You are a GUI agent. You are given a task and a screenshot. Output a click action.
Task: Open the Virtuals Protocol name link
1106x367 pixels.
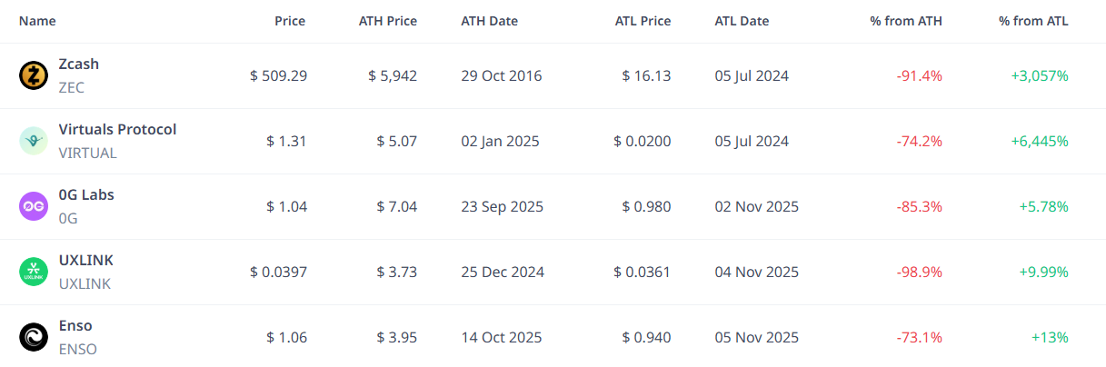click(x=117, y=129)
